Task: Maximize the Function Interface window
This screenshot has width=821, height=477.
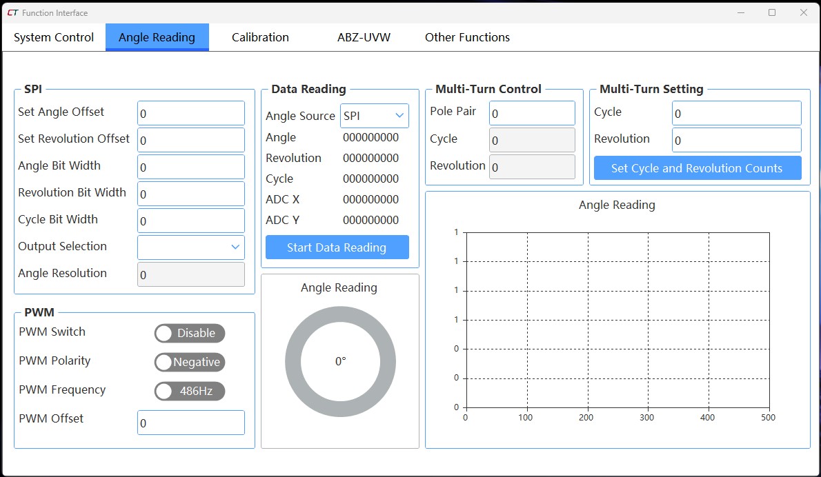Action: [772, 12]
